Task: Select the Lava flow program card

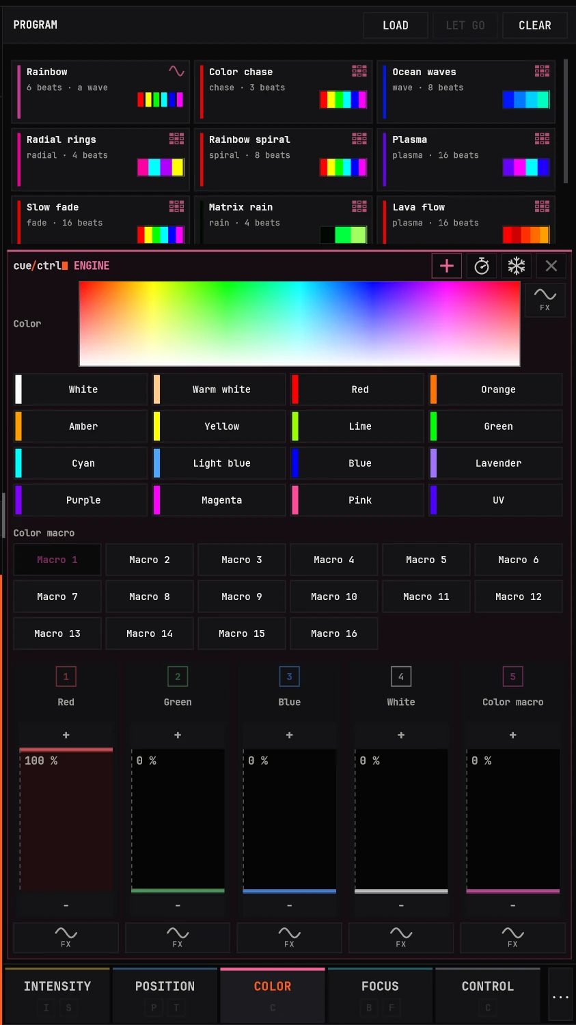Action: coord(466,220)
